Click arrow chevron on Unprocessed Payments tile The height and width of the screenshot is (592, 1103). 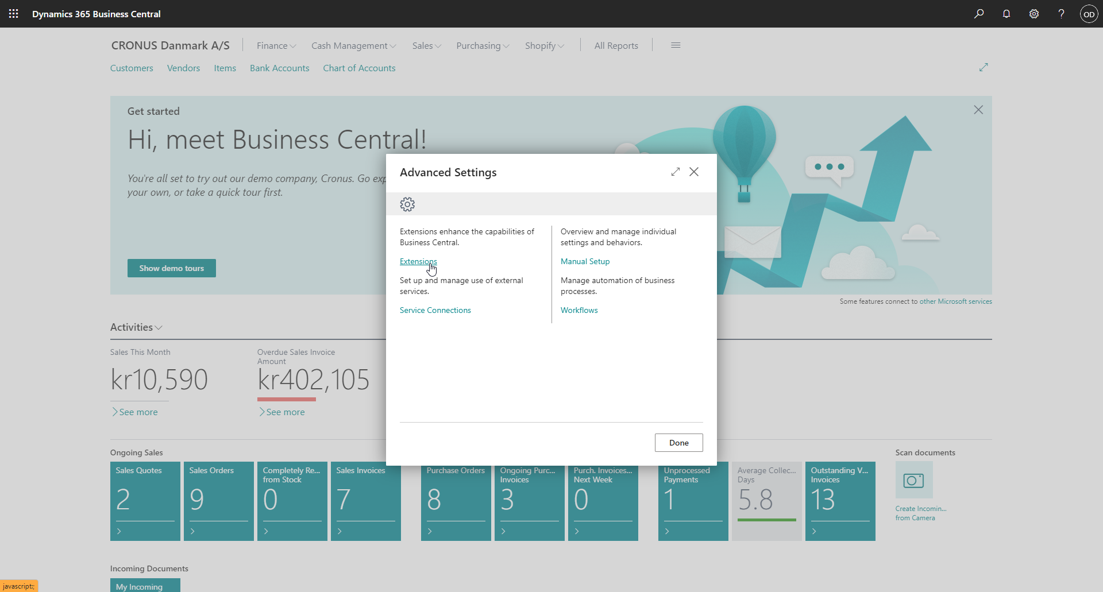click(667, 531)
